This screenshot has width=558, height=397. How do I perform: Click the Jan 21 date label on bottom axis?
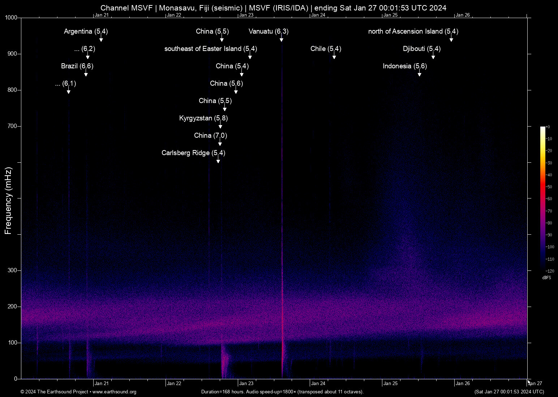(102, 383)
